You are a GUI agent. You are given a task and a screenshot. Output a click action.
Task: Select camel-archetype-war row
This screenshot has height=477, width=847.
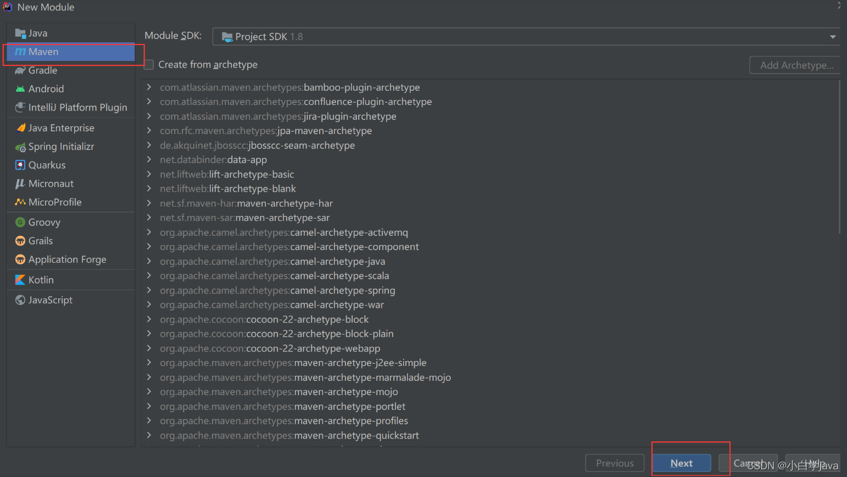[491, 305]
